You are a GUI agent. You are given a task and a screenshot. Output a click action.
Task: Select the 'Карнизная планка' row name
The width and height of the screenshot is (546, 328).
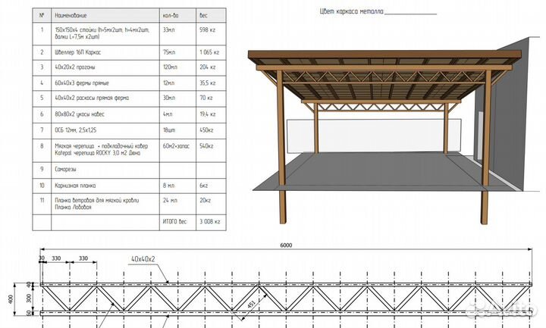76,185
